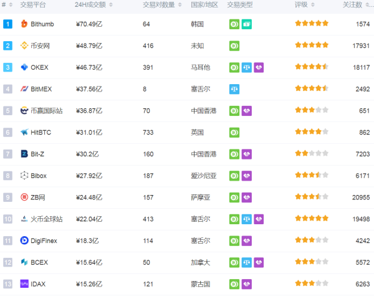The image size is (374, 299).
Task: Click the Bibox exchange logo icon
Action: point(24,176)
